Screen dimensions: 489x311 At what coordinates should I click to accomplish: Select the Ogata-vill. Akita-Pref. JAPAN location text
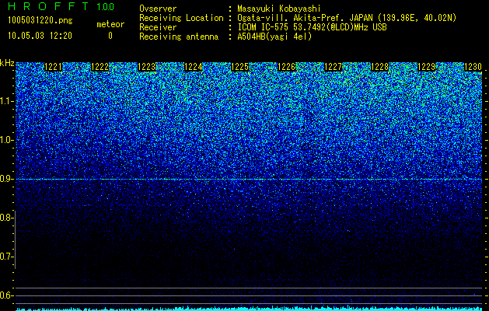(x=347, y=18)
